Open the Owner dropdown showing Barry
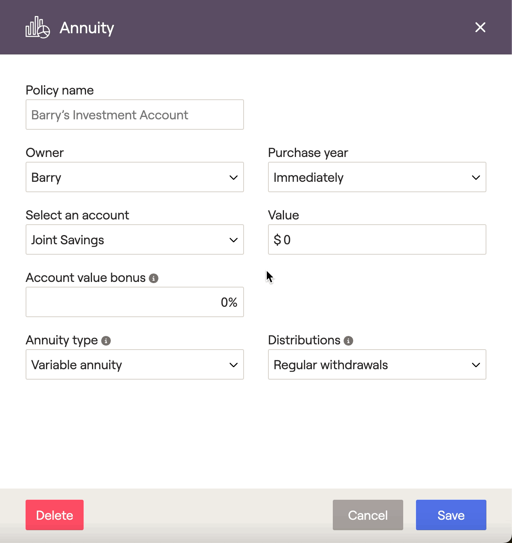The height and width of the screenshot is (543, 512). click(x=135, y=177)
